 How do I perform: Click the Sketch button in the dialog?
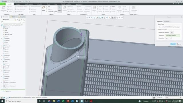click(173, 44)
